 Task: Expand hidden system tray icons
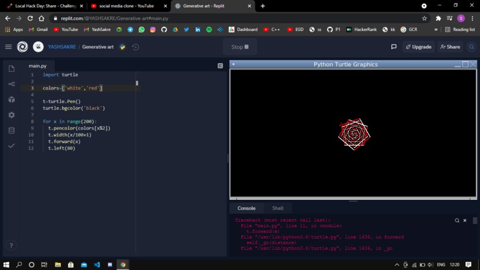[397, 265]
